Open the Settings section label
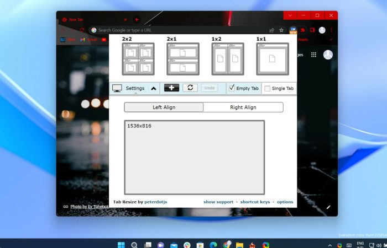 coord(135,88)
